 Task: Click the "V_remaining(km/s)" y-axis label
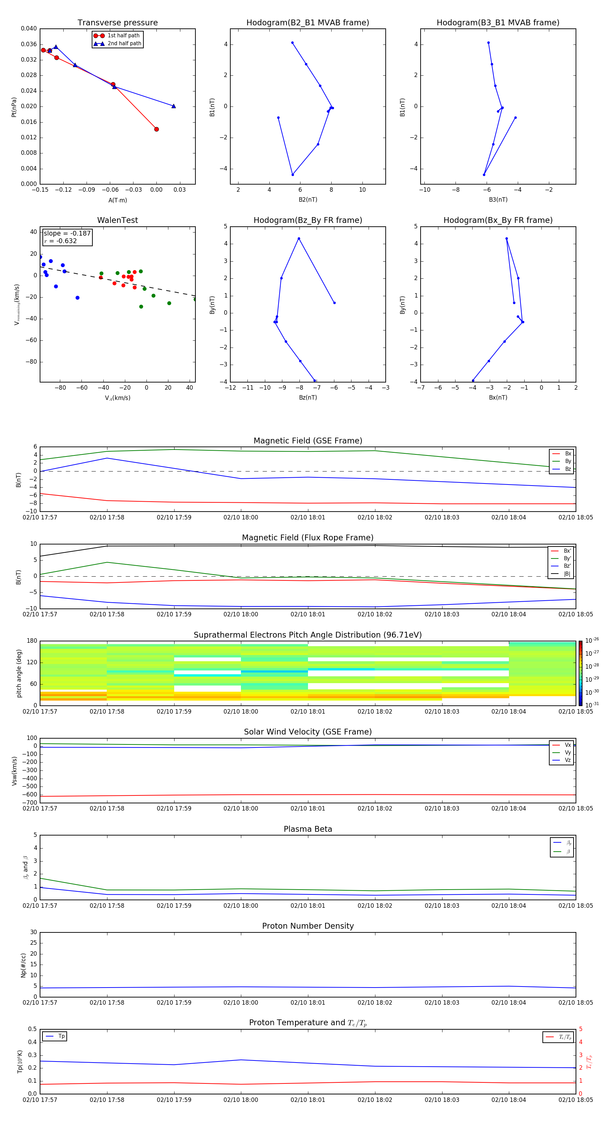click(17, 304)
